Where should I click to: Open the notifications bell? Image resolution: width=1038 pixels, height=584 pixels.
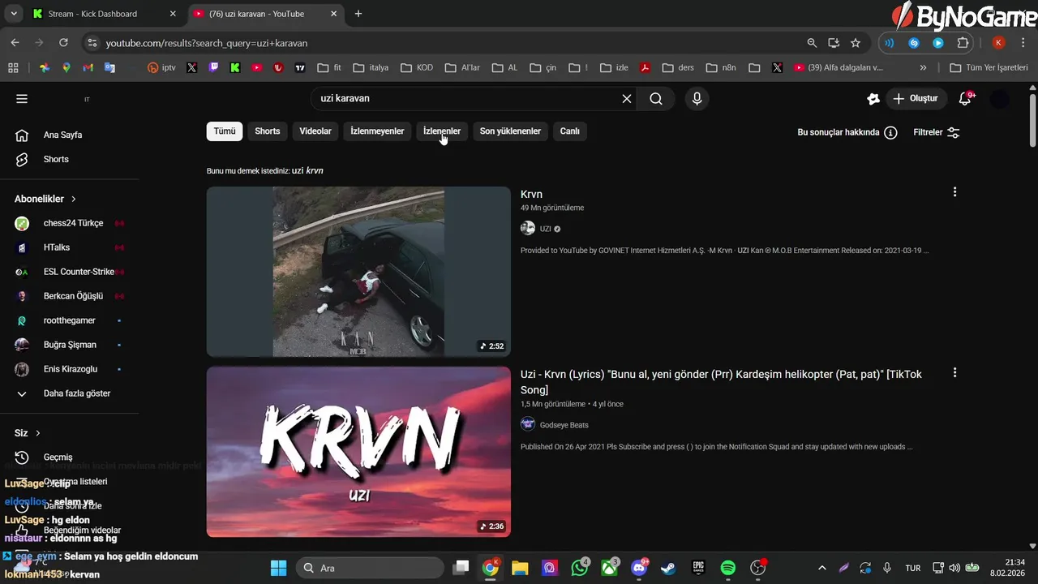click(965, 98)
